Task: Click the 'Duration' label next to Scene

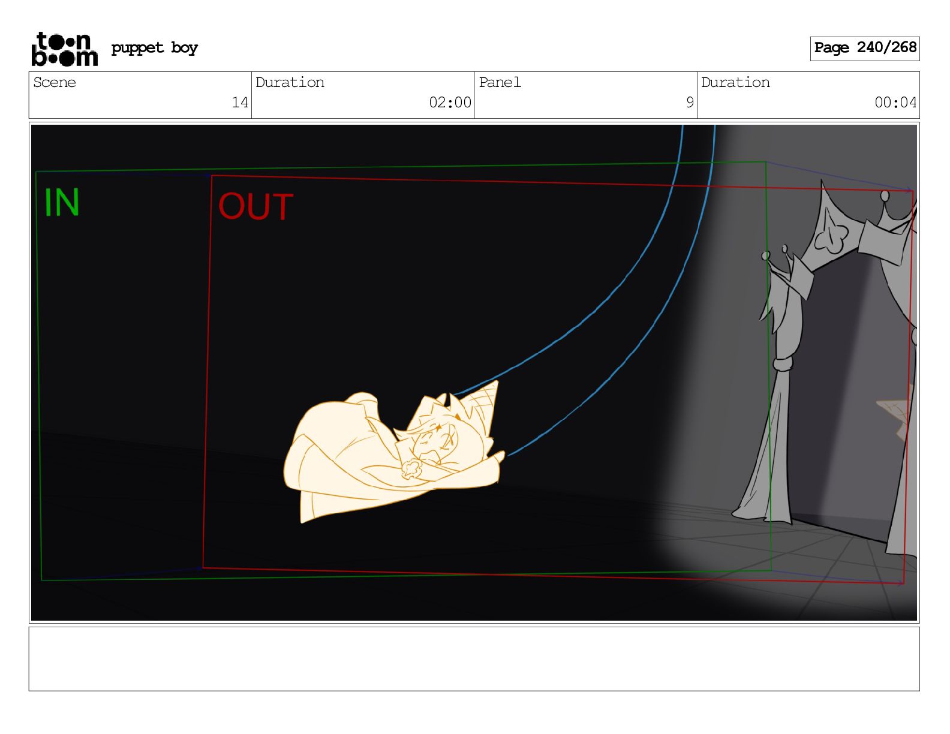Action: (290, 82)
